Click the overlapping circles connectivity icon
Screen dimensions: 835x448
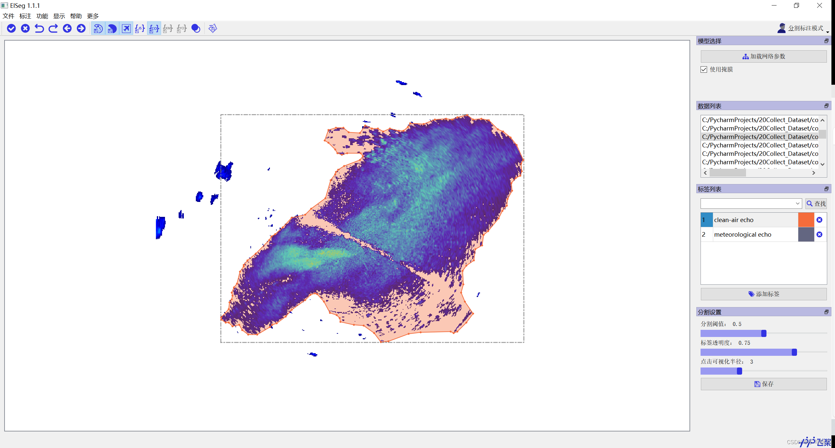coord(196,29)
